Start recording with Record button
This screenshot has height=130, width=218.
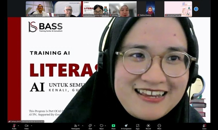[x=148, y=126]
